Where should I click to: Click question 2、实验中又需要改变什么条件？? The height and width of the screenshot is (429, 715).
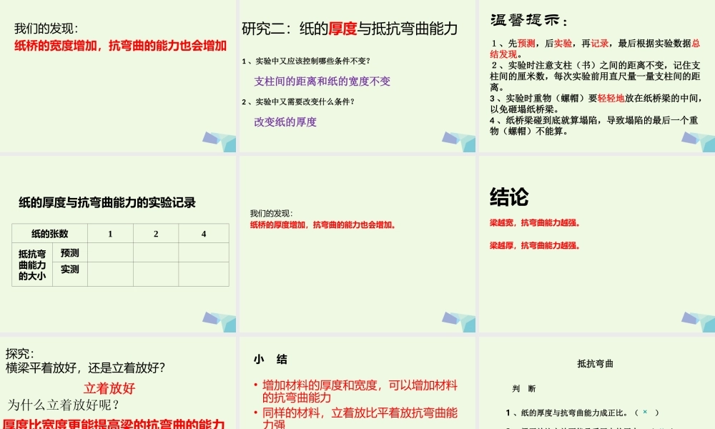298,102
